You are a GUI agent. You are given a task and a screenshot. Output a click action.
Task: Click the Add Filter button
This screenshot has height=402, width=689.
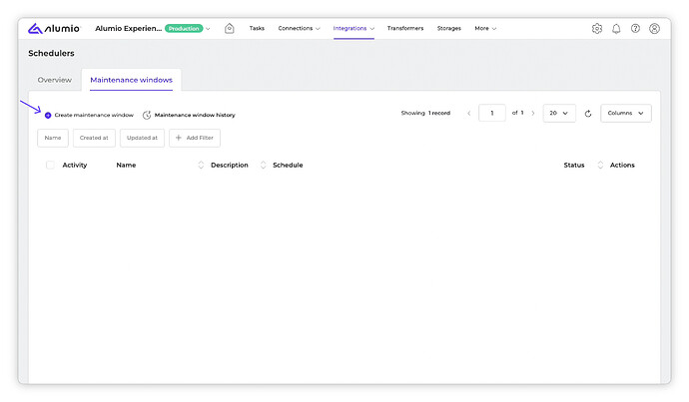[x=195, y=138]
